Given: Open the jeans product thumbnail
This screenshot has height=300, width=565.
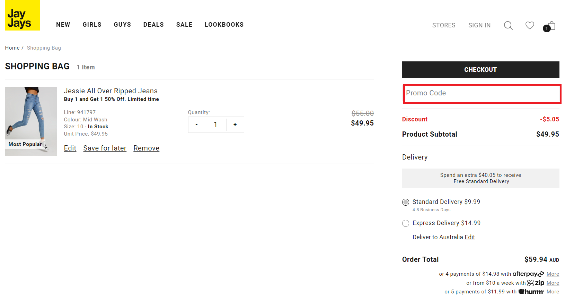Looking at the screenshot, I should click(31, 121).
